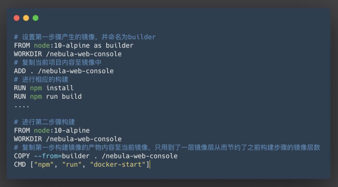This screenshot has height=187, width=338.
Task: Click the 'ADD . /nebula-web-console' line
Action: coord(64,71)
